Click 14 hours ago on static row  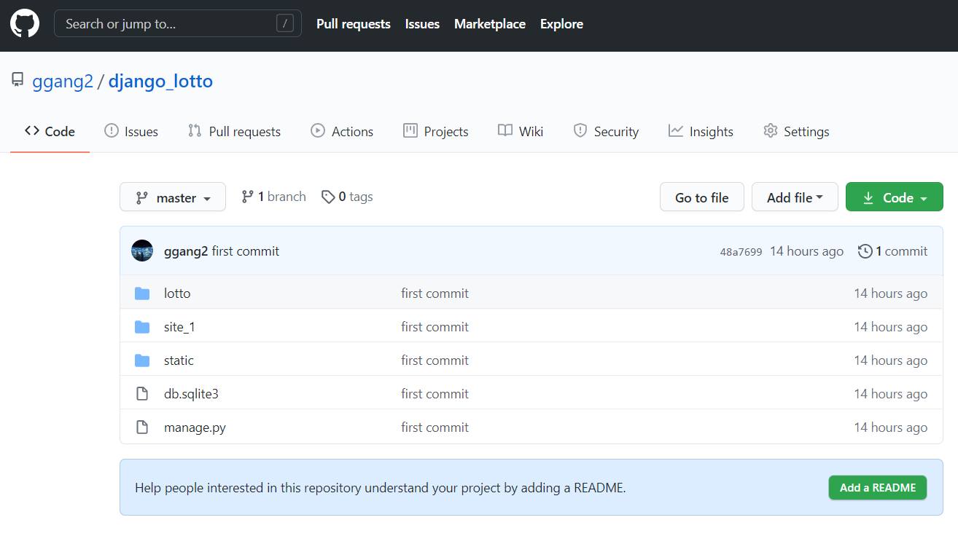coord(891,360)
